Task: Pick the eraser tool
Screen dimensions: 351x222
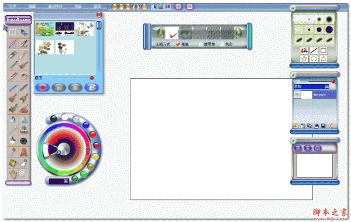Action: pos(24,163)
